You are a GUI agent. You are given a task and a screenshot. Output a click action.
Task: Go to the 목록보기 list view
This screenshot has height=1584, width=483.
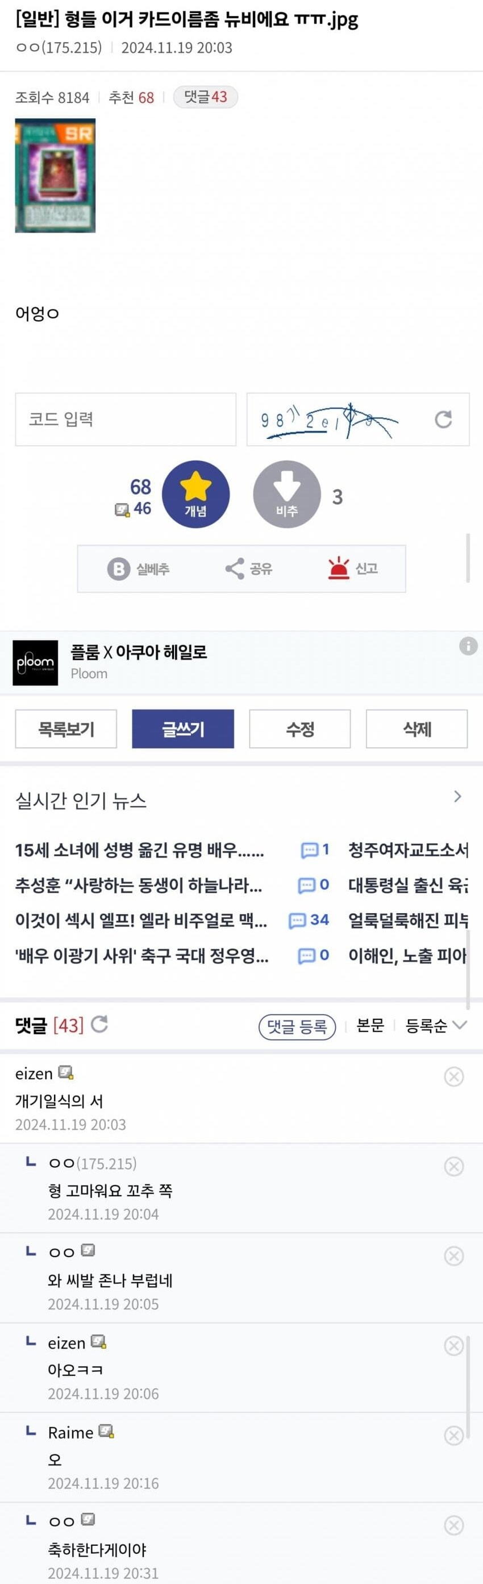tap(66, 729)
